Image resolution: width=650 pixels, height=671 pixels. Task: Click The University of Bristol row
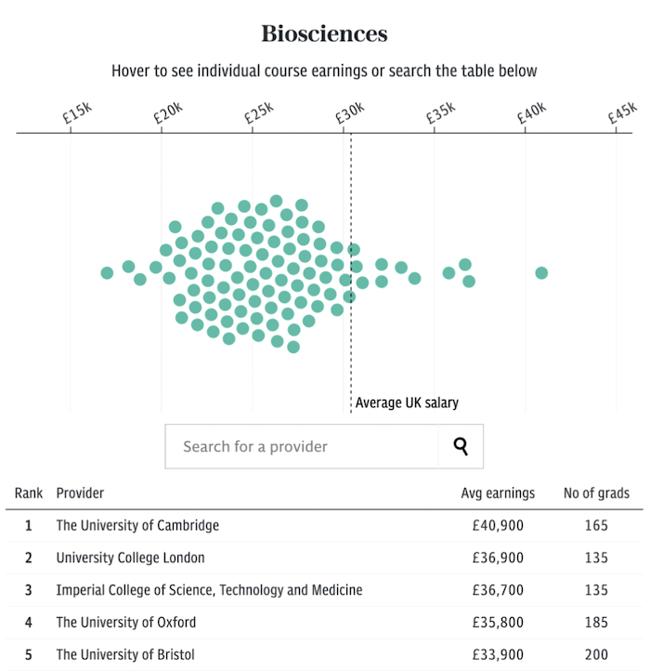click(324, 655)
